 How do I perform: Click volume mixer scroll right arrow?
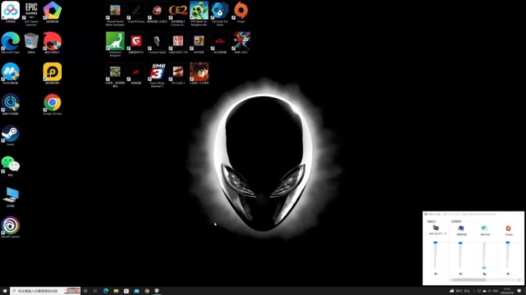point(519,280)
